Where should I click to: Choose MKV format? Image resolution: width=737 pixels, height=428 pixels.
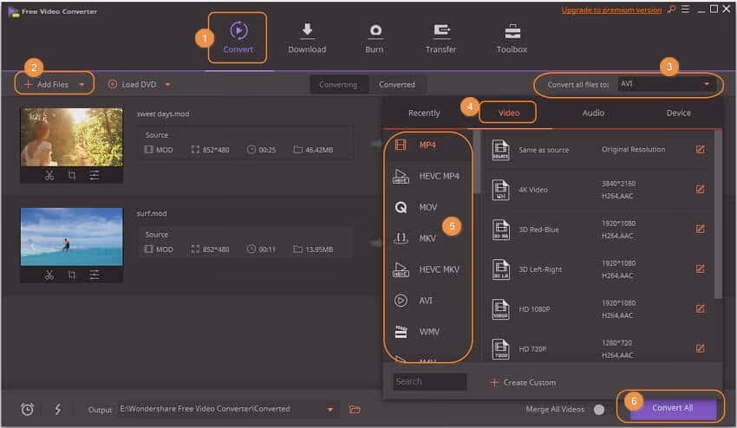coord(427,238)
